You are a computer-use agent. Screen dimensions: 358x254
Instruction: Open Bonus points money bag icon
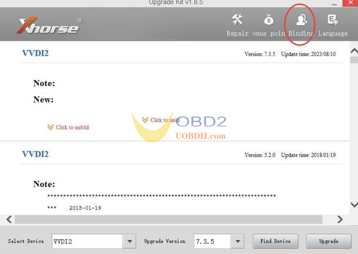269,20
